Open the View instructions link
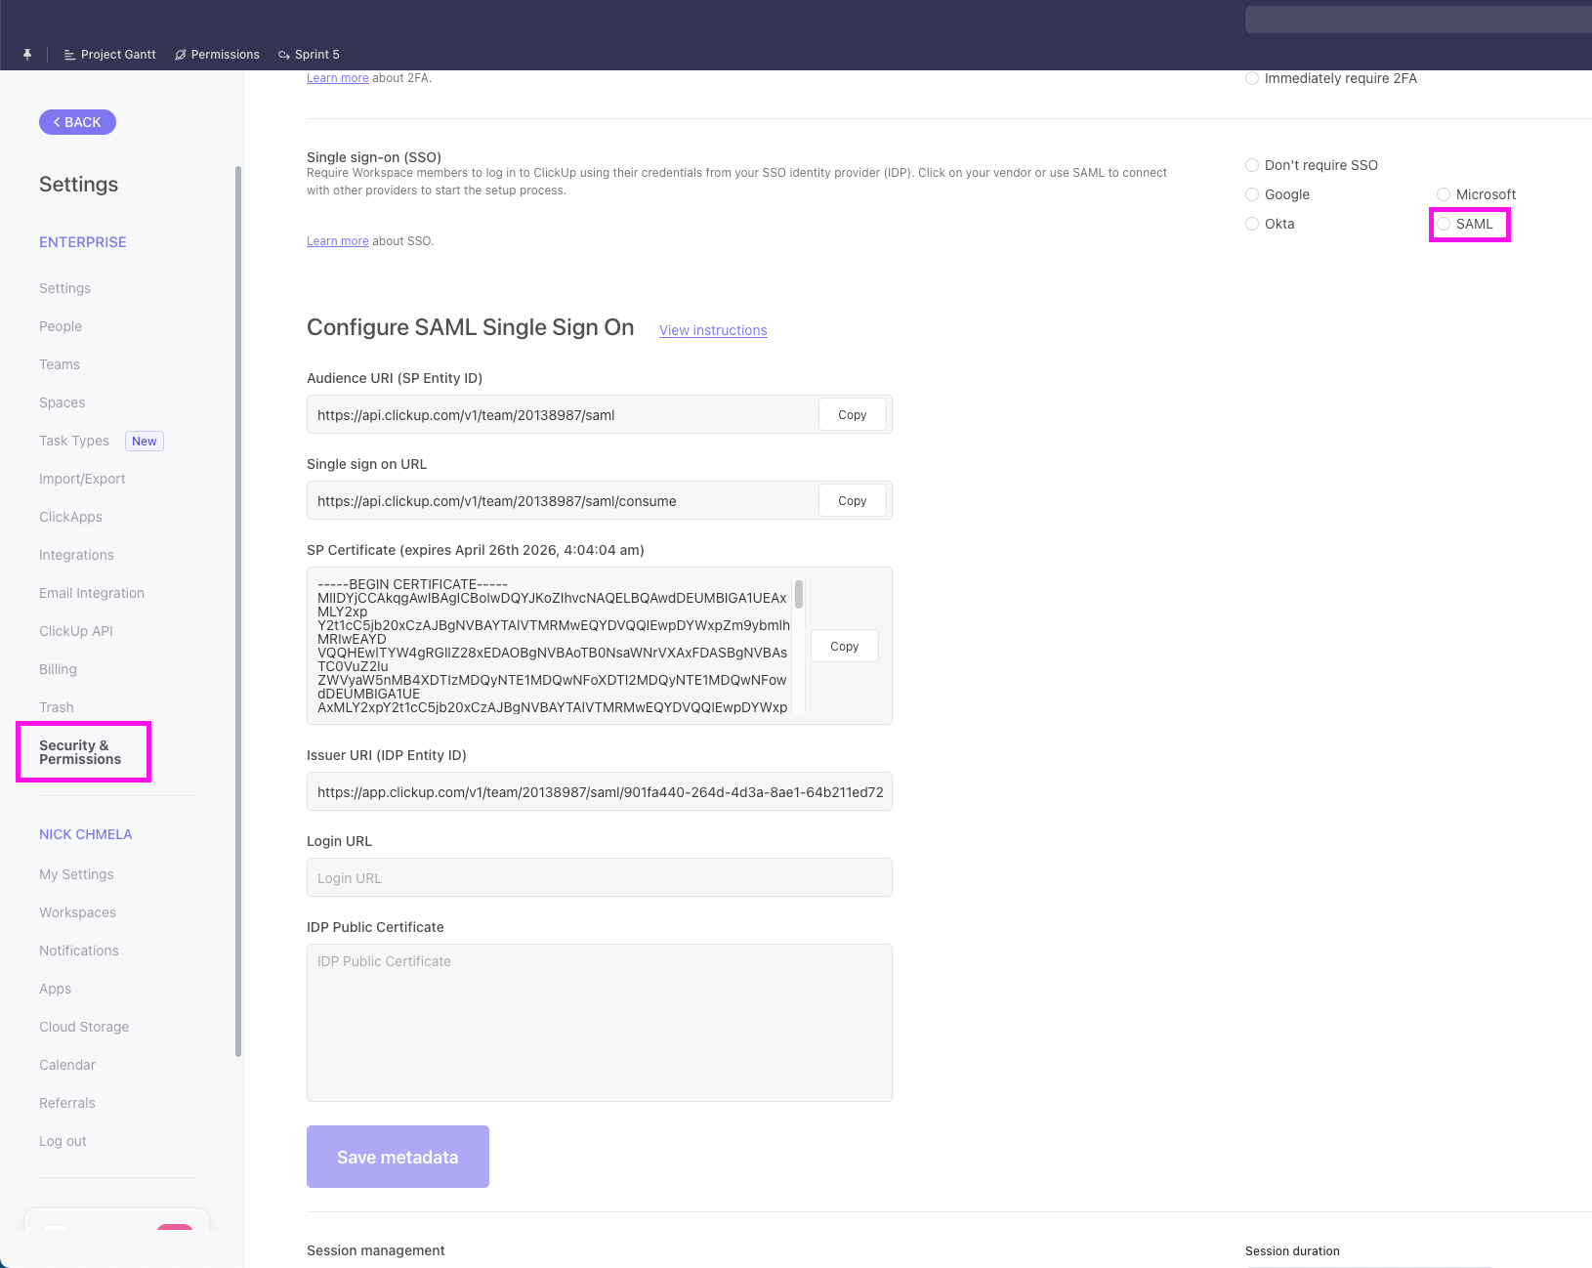This screenshot has height=1268, width=1592. point(713,330)
